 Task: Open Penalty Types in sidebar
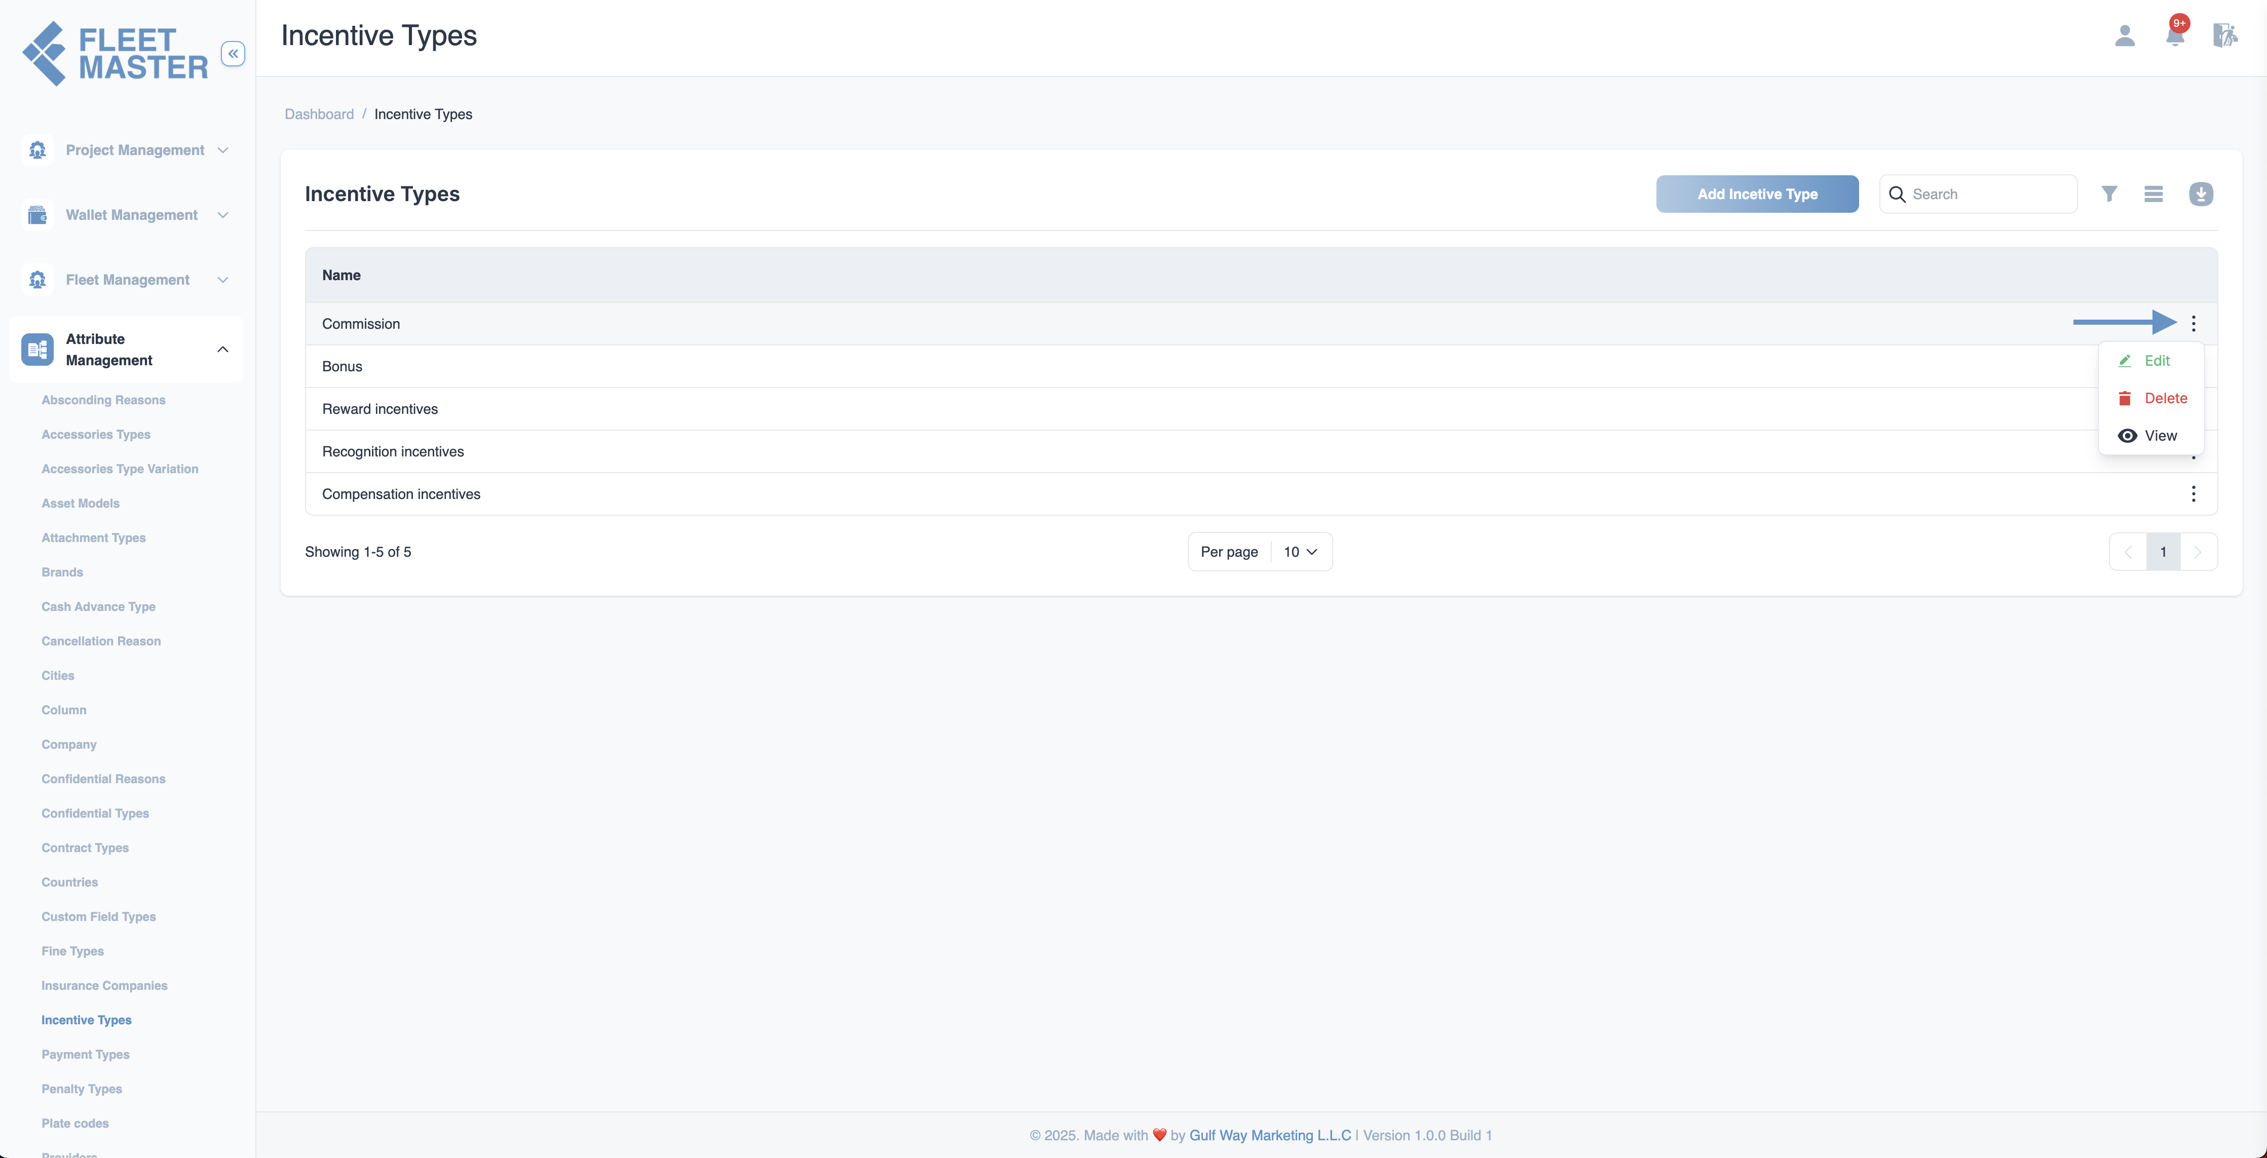[x=82, y=1089]
